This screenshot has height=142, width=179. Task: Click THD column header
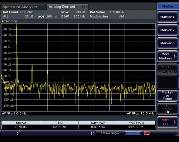click(x=59, y=123)
